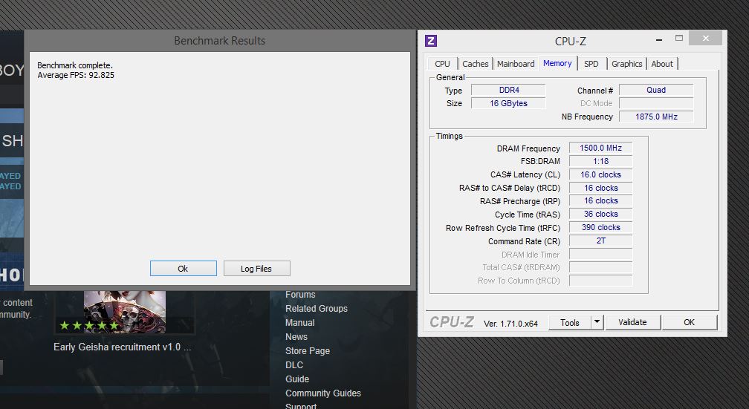Click the Size value 16 GBytes
Viewport: 749px width, 409px height.
point(508,103)
